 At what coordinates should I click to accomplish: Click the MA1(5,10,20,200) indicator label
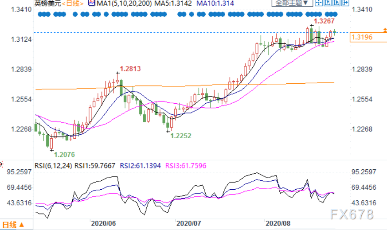[124, 3]
